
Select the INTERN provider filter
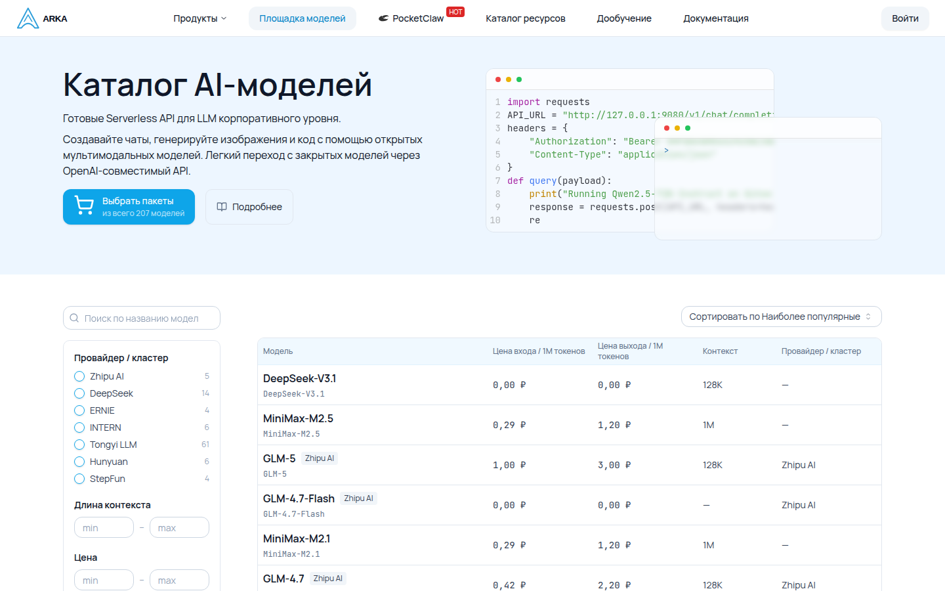click(79, 427)
